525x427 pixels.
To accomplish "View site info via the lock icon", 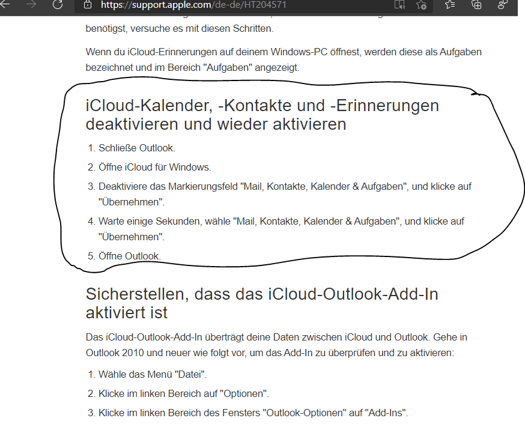I will pyautogui.click(x=87, y=5).
